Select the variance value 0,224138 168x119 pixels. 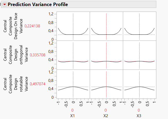point(32,26)
